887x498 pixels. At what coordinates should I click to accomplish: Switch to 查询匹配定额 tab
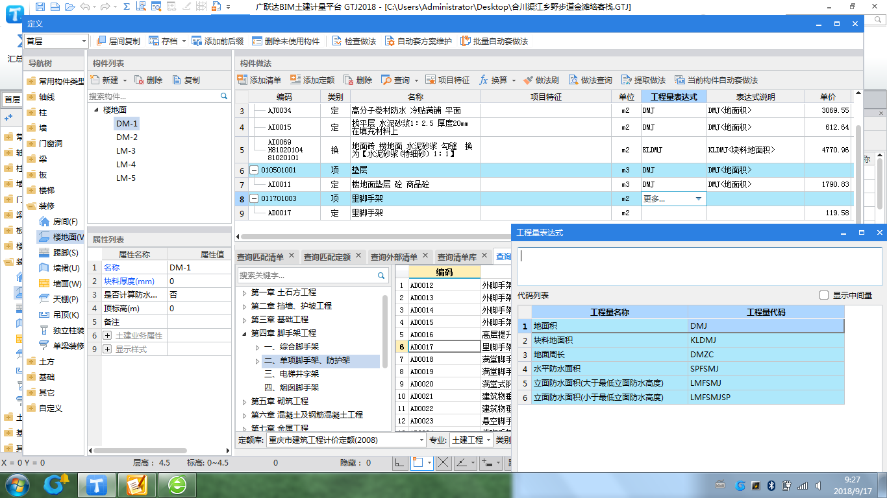click(327, 257)
